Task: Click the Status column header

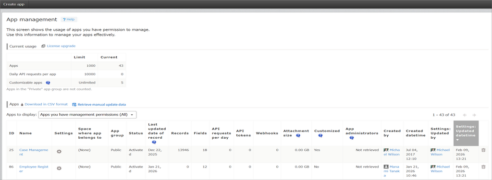Action: pyautogui.click(x=136, y=133)
